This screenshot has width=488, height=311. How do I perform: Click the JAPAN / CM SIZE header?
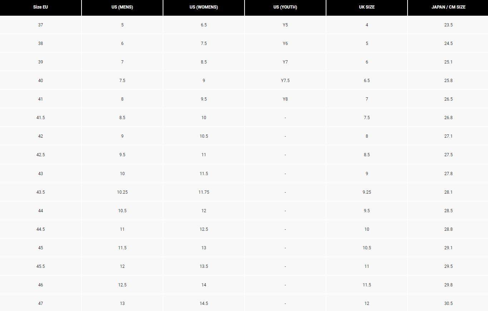click(x=448, y=7)
